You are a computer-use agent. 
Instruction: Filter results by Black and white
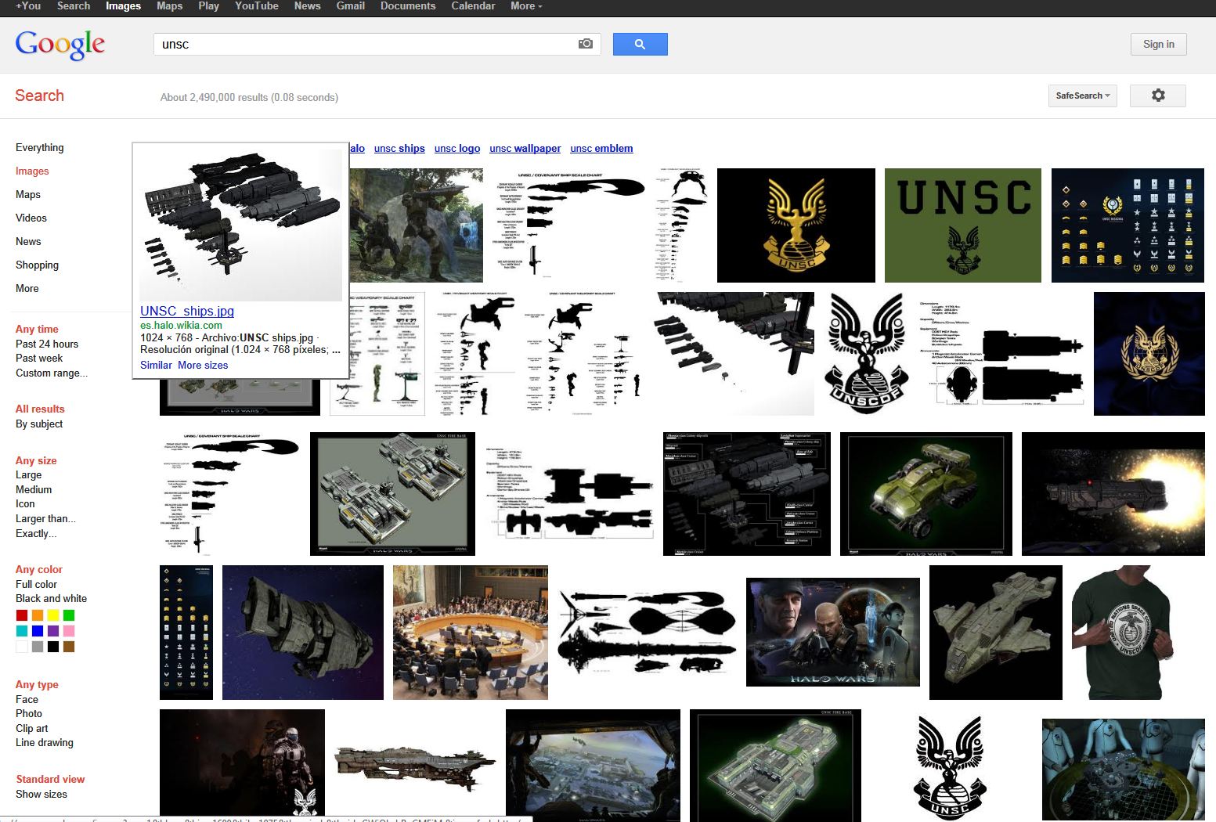51,598
